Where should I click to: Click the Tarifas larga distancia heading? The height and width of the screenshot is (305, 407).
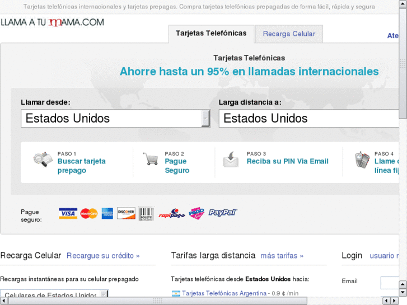click(213, 255)
